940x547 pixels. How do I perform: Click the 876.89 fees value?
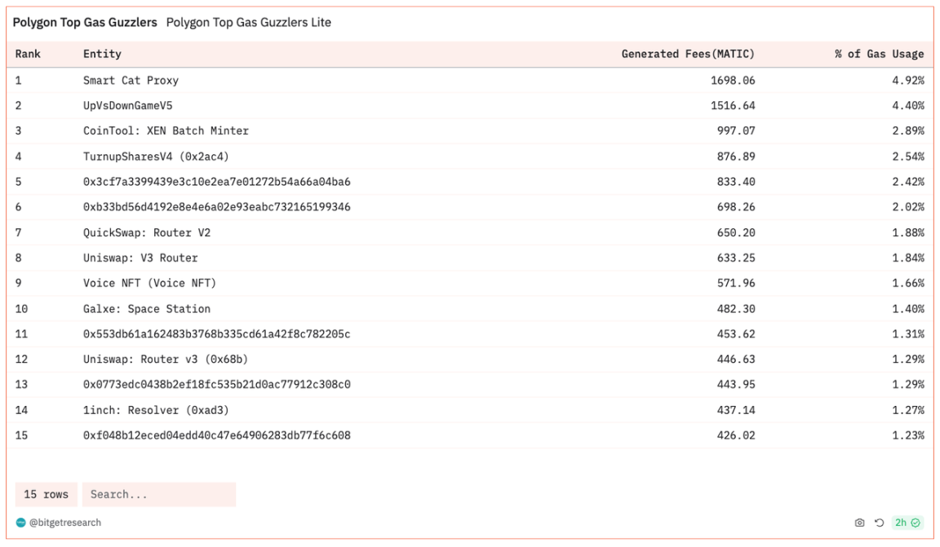coord(736,157)
